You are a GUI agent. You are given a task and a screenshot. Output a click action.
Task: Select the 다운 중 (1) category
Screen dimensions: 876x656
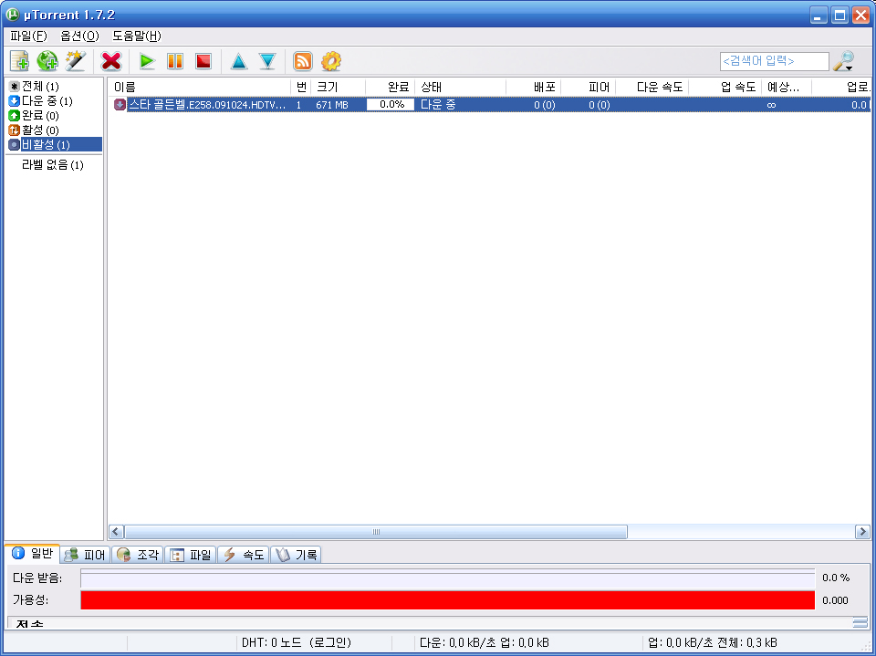(41, 101)
